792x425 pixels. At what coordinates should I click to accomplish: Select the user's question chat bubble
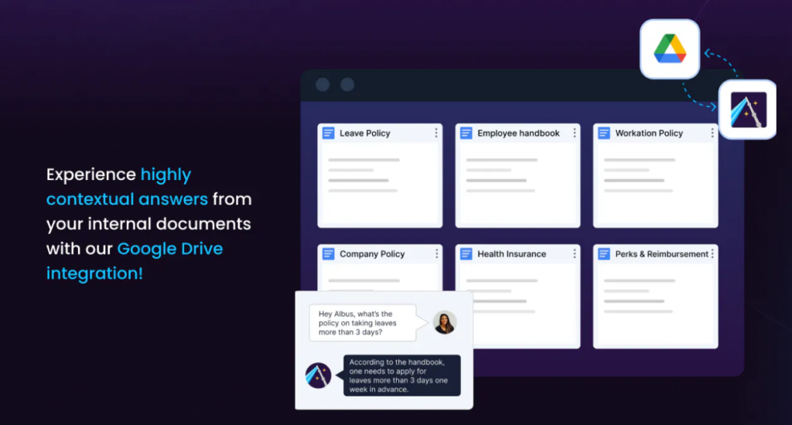361,323
